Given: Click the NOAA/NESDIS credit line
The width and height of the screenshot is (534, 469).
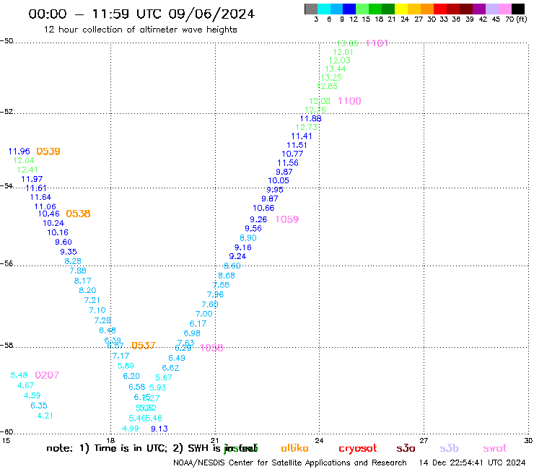Looking at the screenshot, I should point(290,463).
